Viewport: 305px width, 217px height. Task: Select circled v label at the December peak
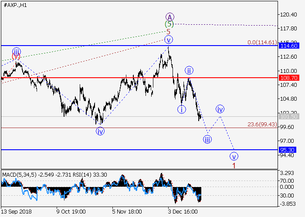coord(169,40)
